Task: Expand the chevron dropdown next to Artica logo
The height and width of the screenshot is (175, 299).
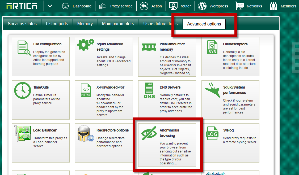Action: [50, 6]
